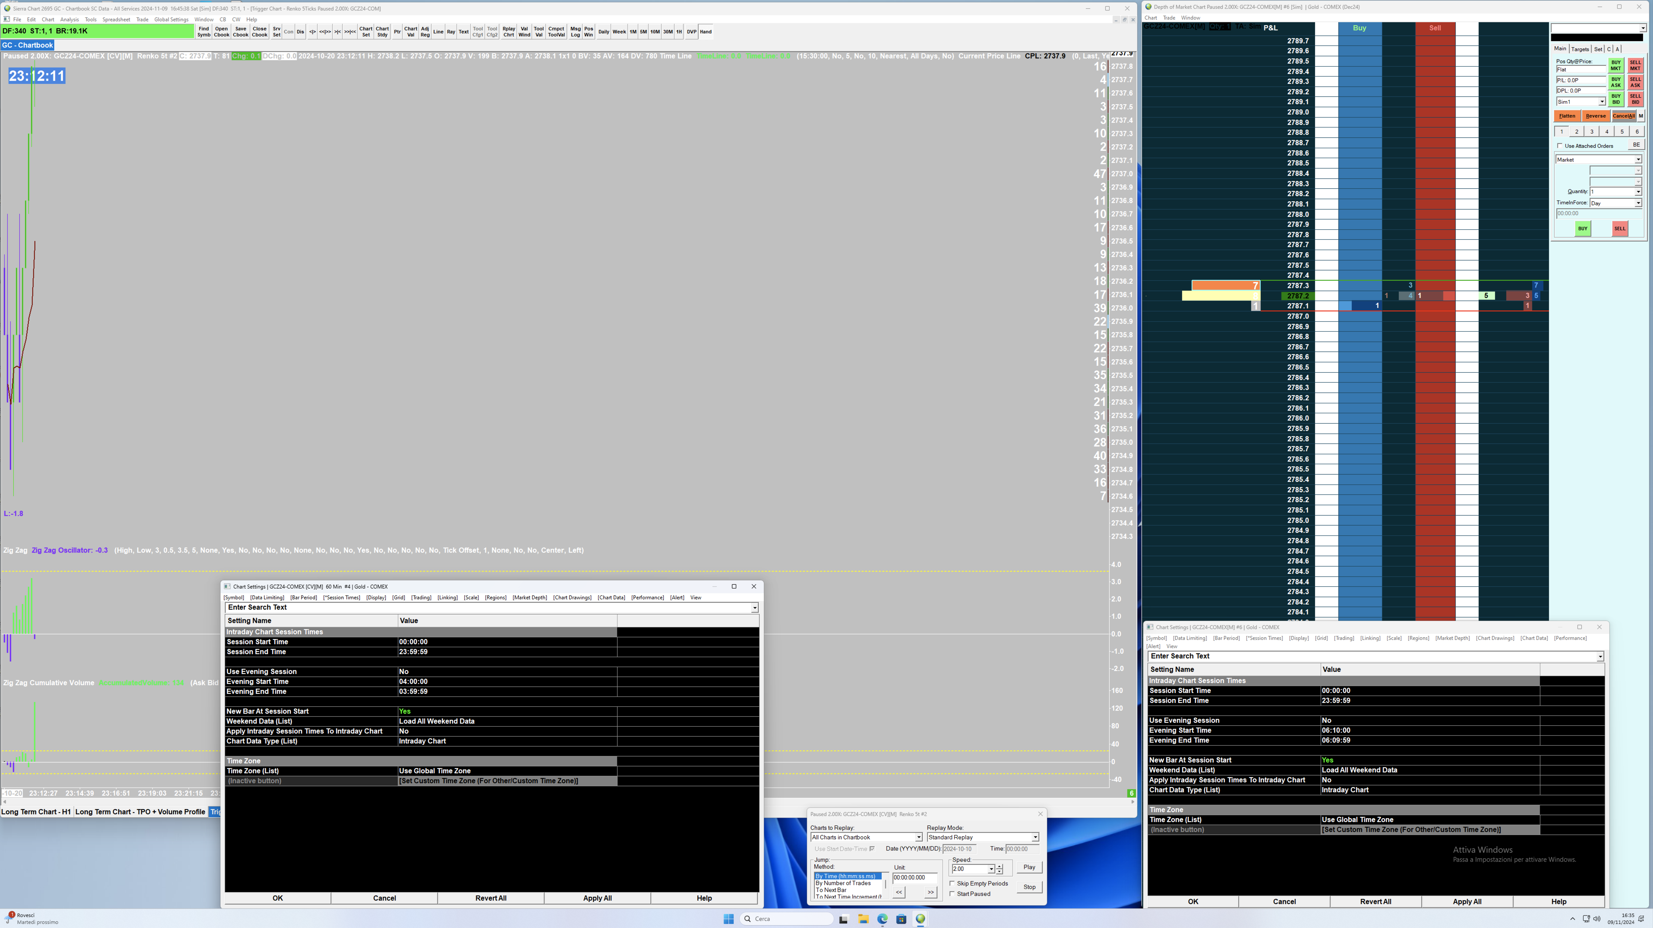The width and height of the screenshot is (1653, 928).
Task: Open Chart Stdy from the toolbar
Action: coord(382,31)
